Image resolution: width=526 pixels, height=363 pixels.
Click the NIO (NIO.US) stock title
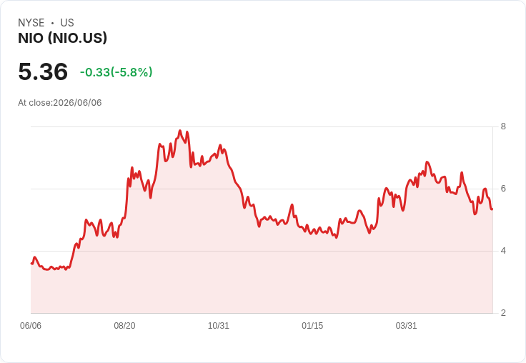pos(62,38)
